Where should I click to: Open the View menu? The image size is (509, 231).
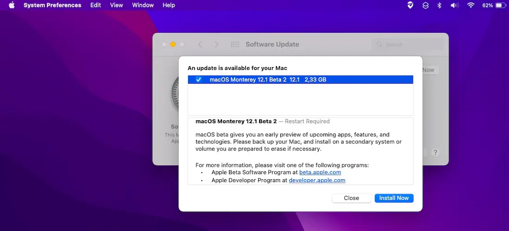click(116, 5)
